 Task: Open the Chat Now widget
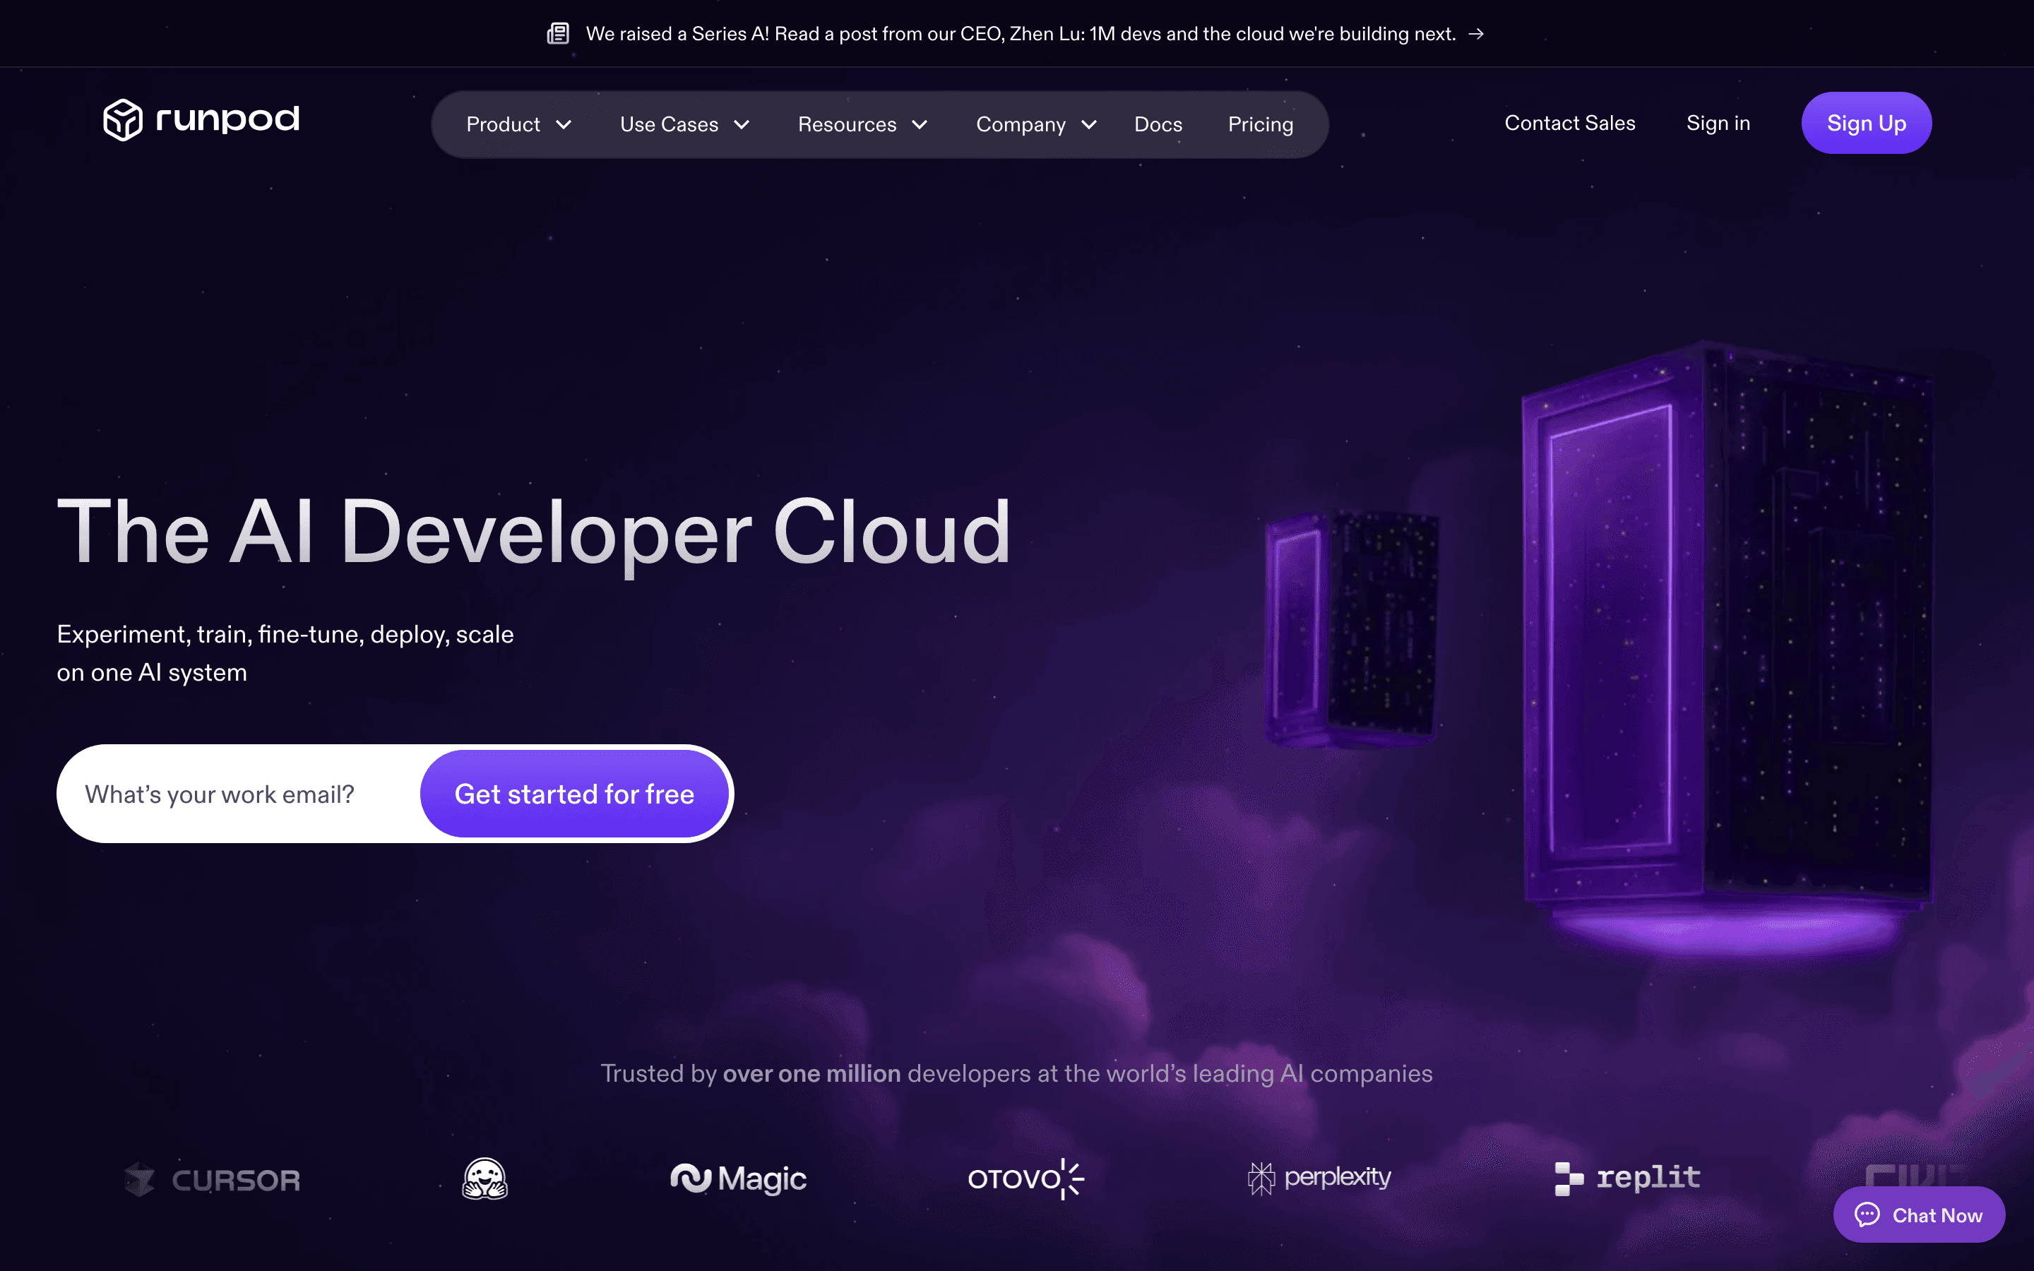[1919, 1215]
